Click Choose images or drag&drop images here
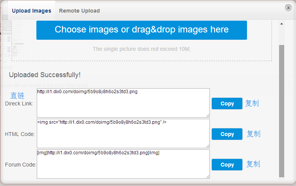The width and height of the screenshot is (296, 186). tap(142, 30)
